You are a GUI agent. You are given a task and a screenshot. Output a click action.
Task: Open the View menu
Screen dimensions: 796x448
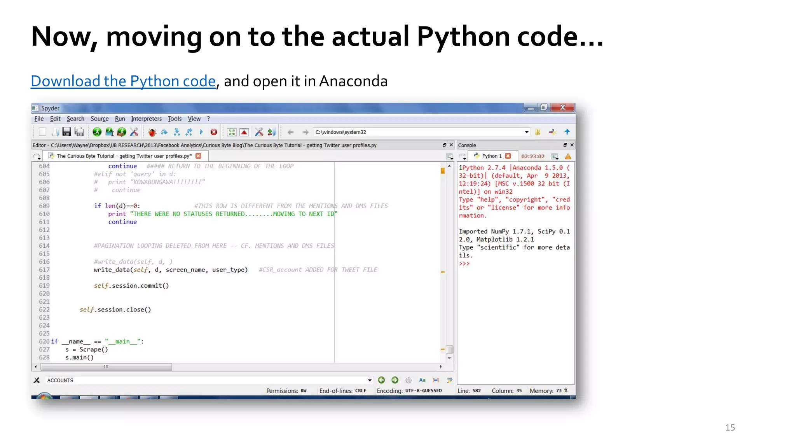tap(194, 119)
